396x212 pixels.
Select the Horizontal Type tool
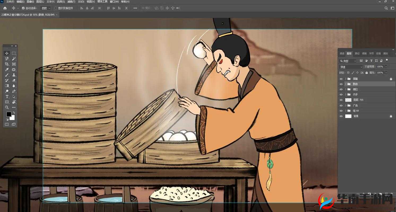[x=7, y=97]
